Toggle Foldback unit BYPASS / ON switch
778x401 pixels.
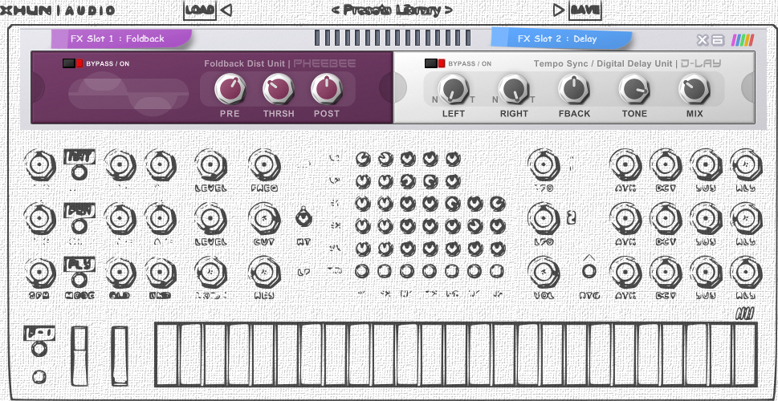click(x=73, y=63)
